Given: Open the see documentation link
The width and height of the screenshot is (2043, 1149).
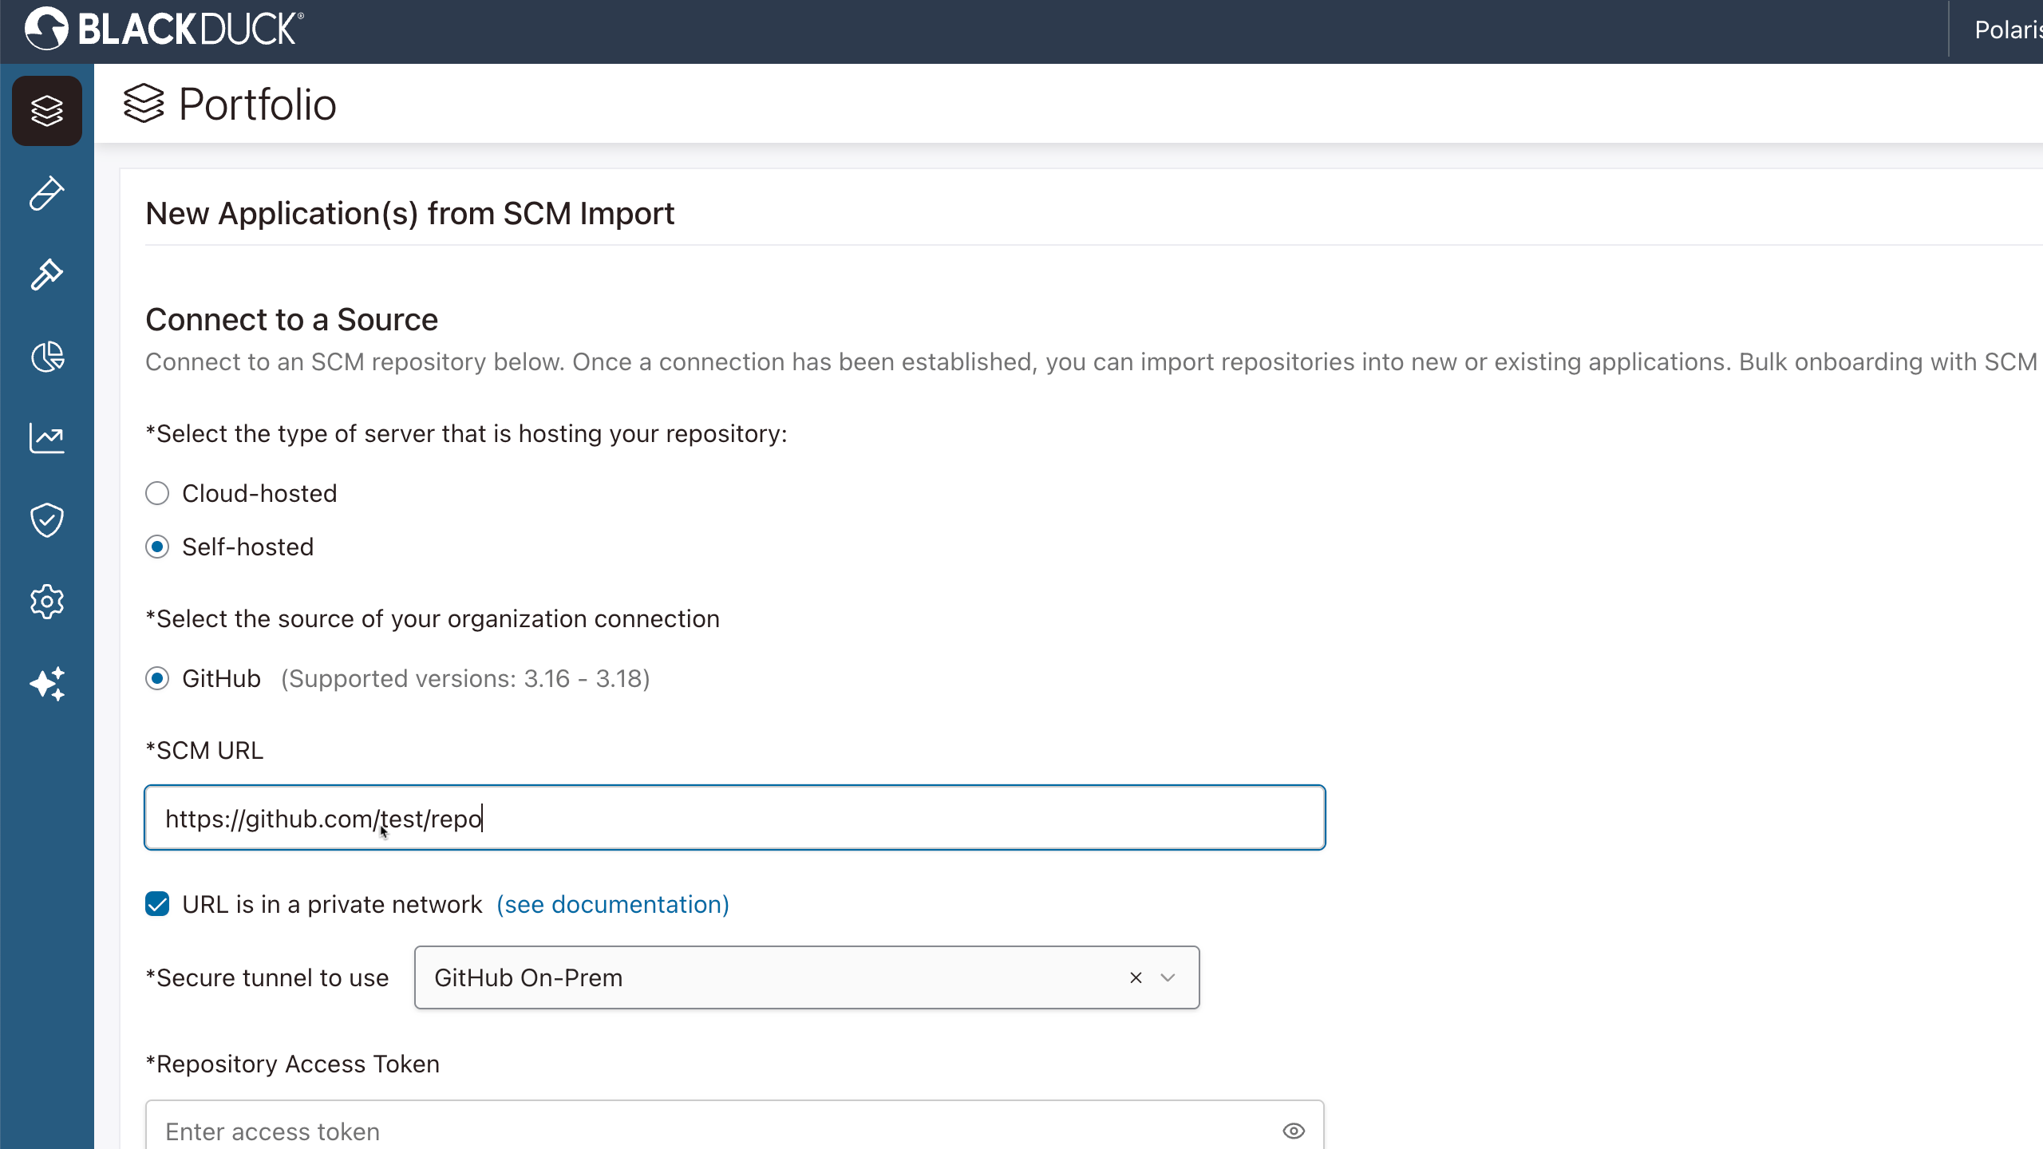Looking at the screenshot, I should pos(613,904).
